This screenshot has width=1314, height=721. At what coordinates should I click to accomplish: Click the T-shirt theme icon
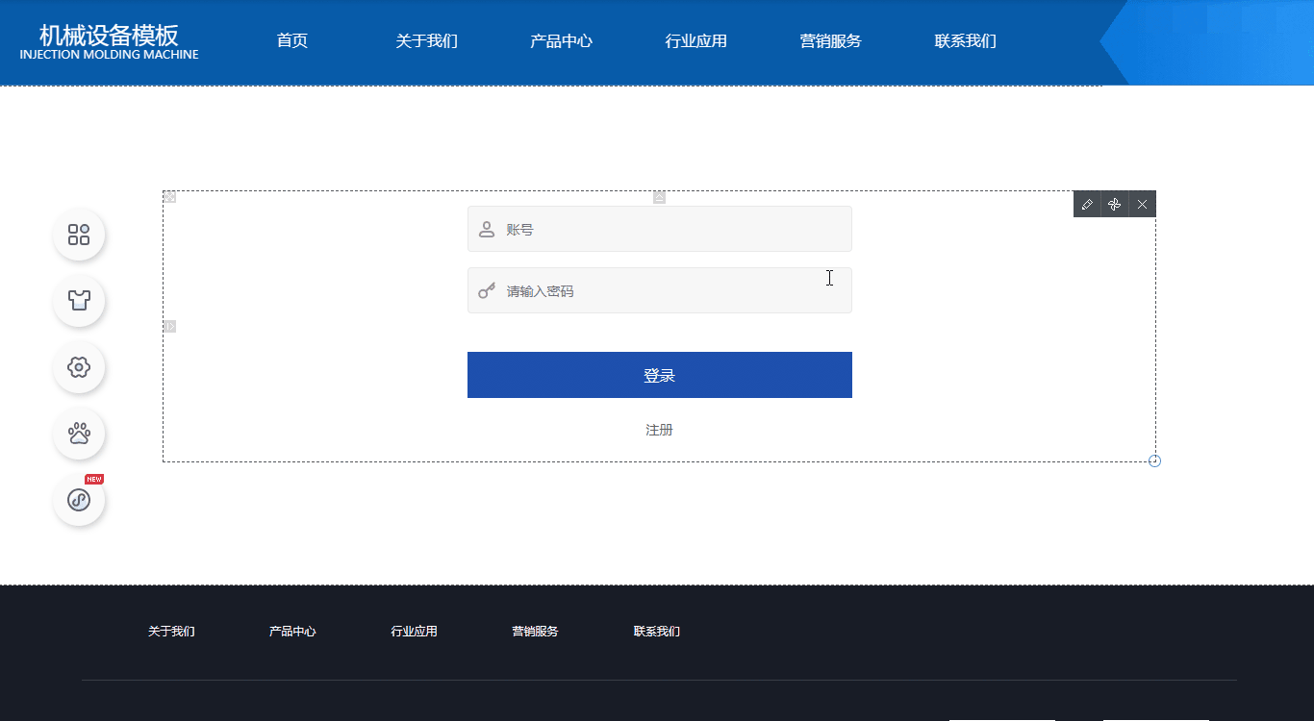pos(79,301)
